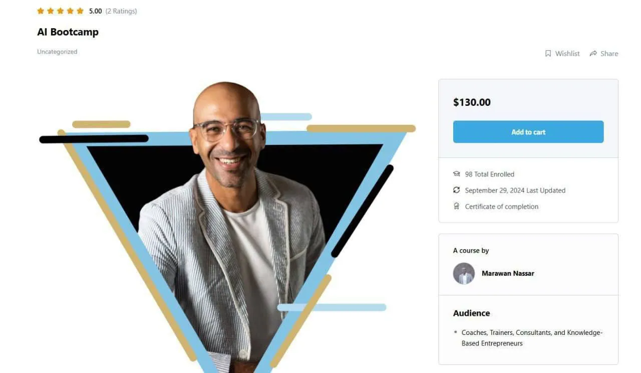Click the certificate ribbon icon
641x373 pixels.
pyautogui.click(x=456, y=206)
